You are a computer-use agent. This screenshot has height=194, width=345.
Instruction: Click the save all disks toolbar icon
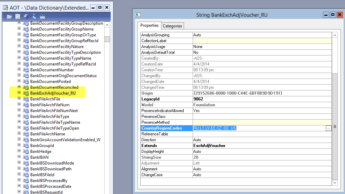26,16
